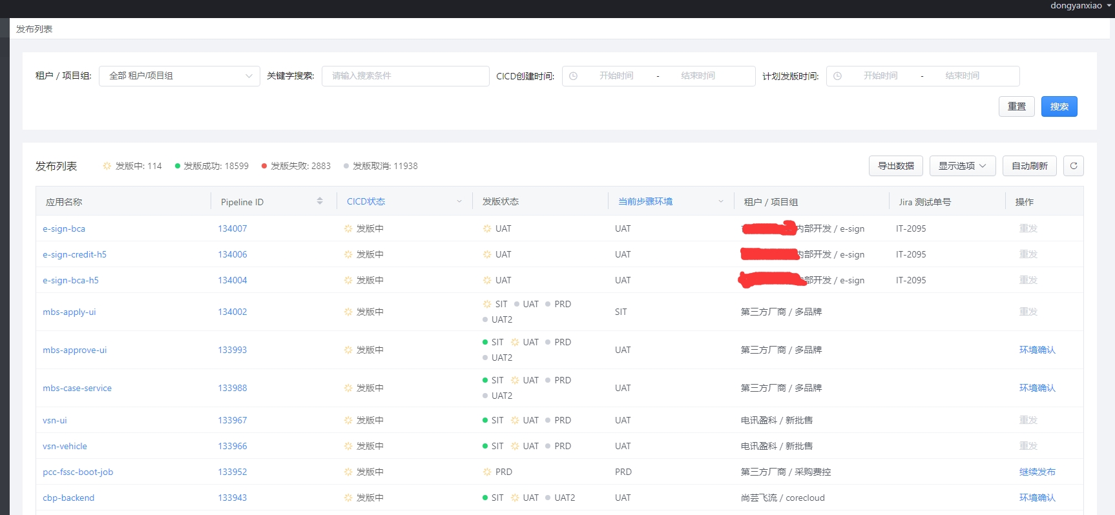Click the 重置 button
This screenshot has width=1115, height=515.
tap(1017, 106)
